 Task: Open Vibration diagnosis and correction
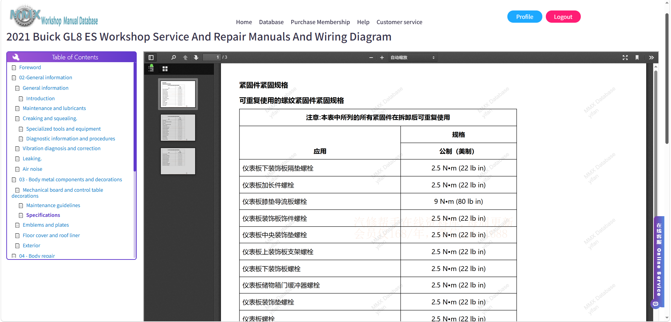[x=62, y=148]
